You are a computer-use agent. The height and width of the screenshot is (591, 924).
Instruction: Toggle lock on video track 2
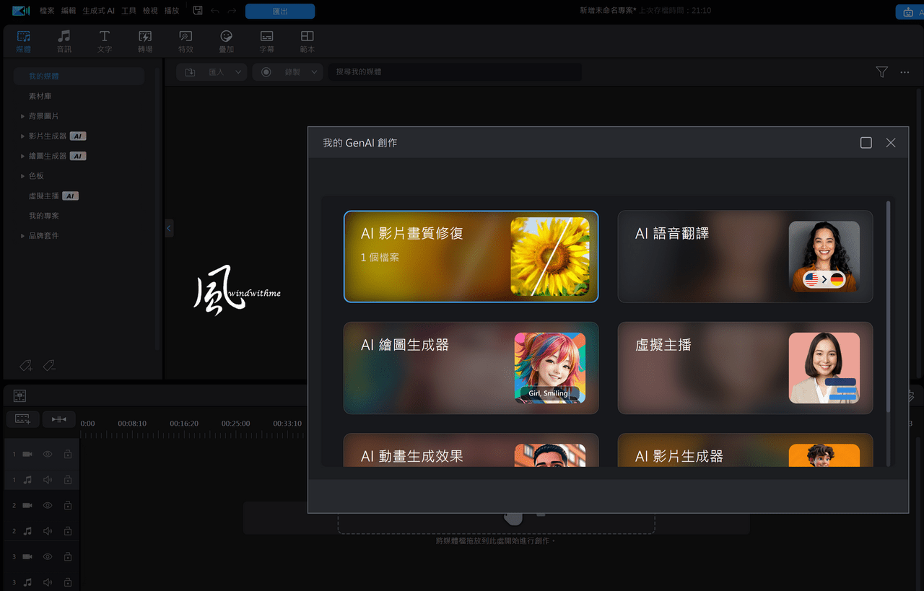coord(67,506)
